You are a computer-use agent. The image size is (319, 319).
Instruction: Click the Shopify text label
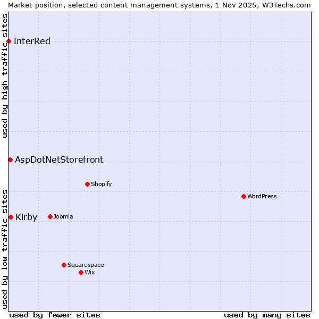click(101, 184)
